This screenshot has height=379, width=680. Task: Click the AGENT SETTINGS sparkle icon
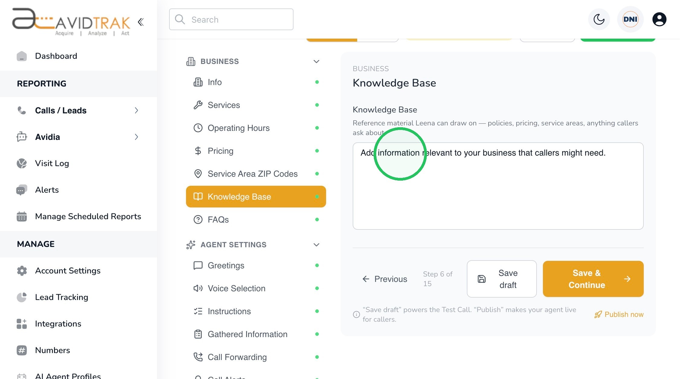191,245
